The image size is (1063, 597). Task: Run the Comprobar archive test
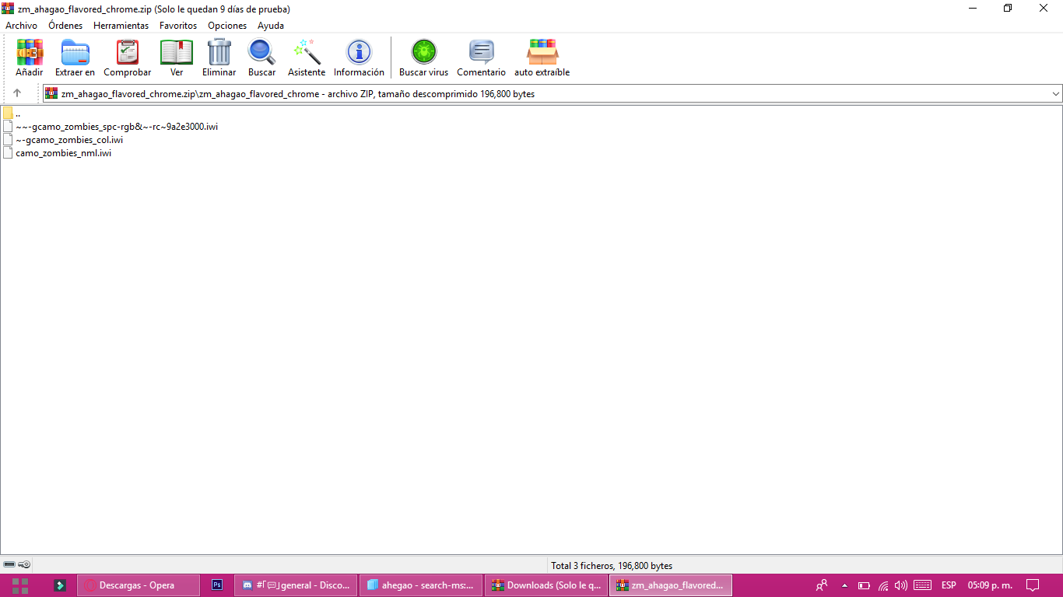(x=128, y=58)
